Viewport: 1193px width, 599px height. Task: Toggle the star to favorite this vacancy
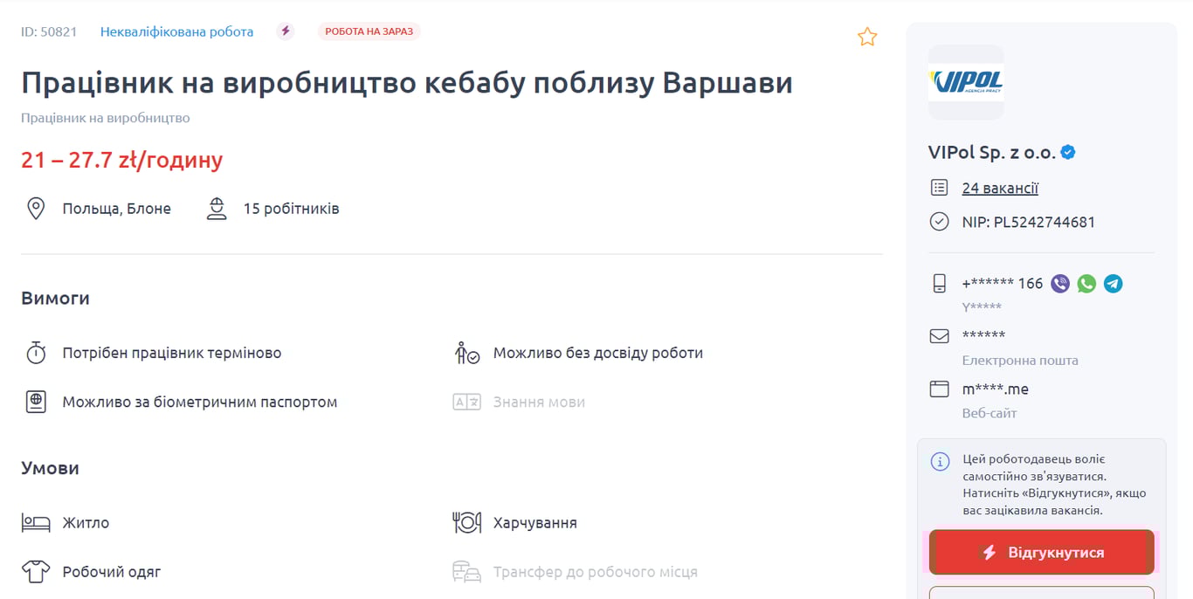(867, 36)
